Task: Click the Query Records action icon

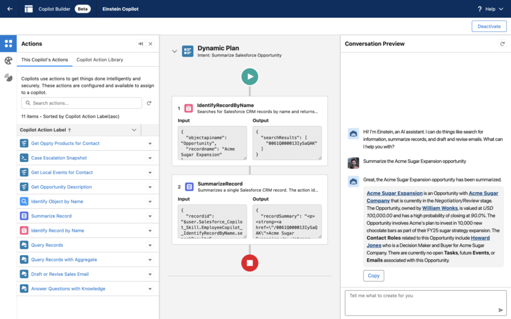Action: pyautogui.click(x=24, y=245)
